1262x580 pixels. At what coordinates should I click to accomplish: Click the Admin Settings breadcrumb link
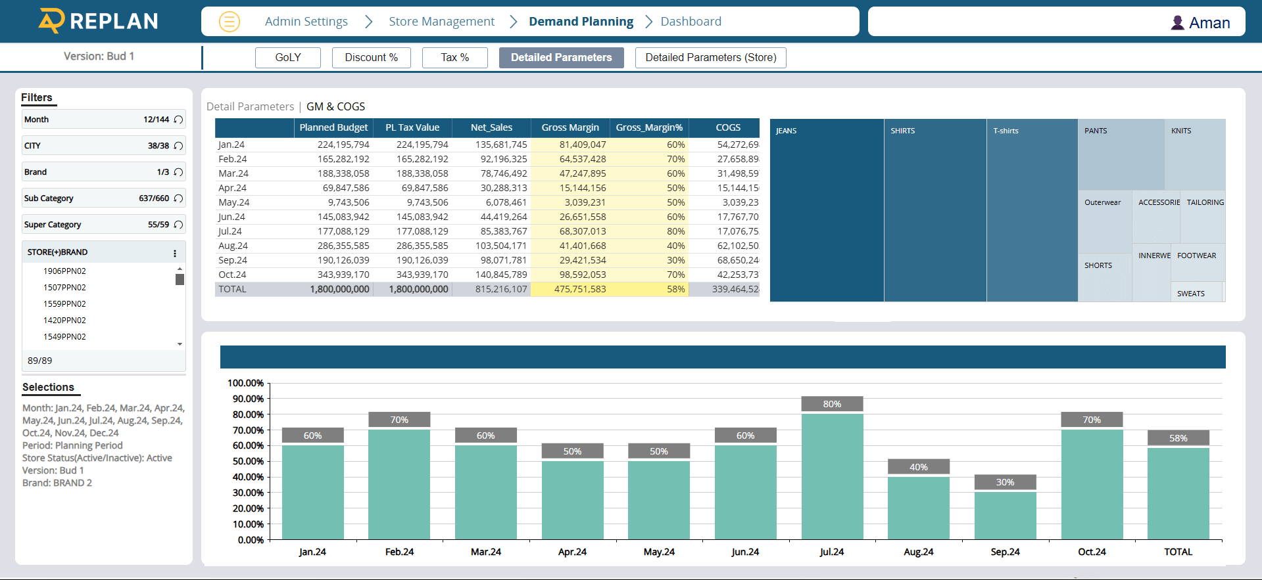[x=306, y=22]
